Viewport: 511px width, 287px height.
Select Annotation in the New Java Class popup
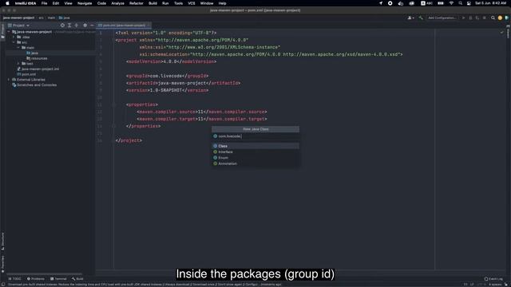pyautogui.click(x=255, y=163)
